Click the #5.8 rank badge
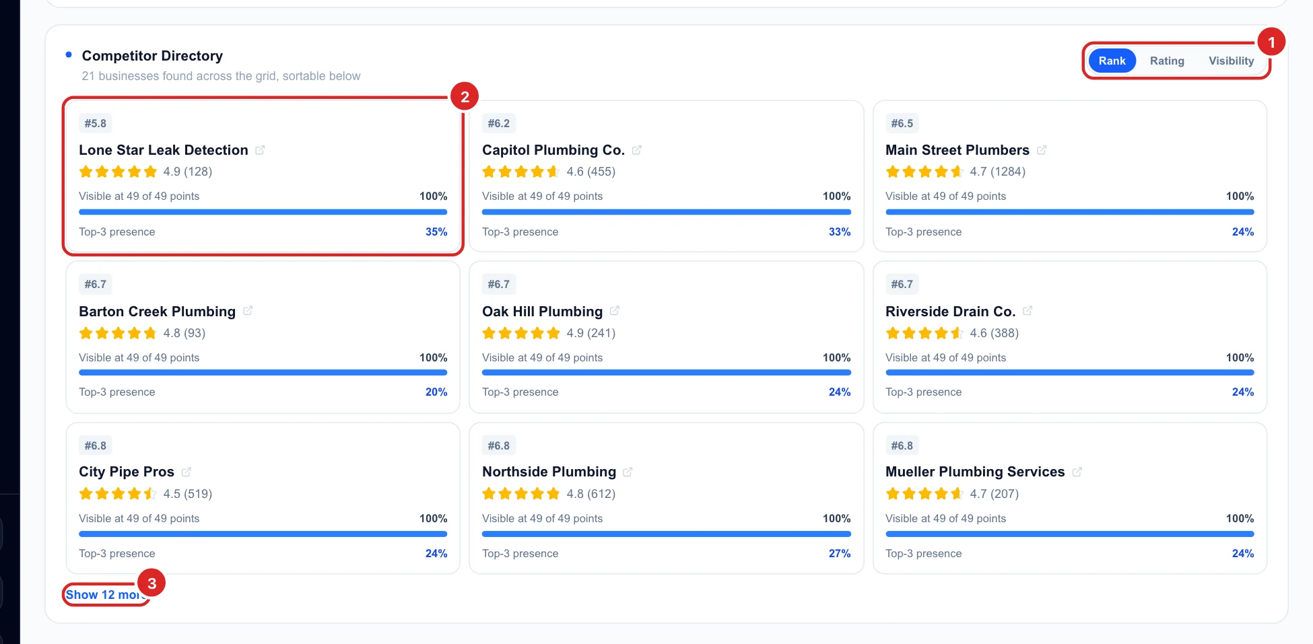The height and width of the screenshot is (644, 1313). coord(96,123)
